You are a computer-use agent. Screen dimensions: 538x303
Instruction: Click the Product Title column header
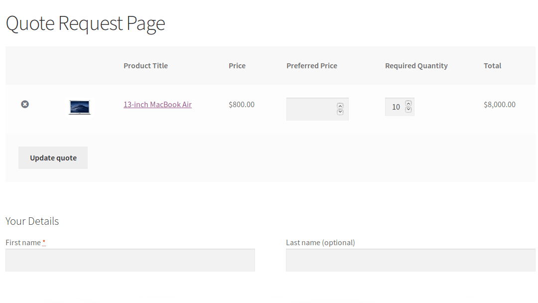click(x=145, y=65)
